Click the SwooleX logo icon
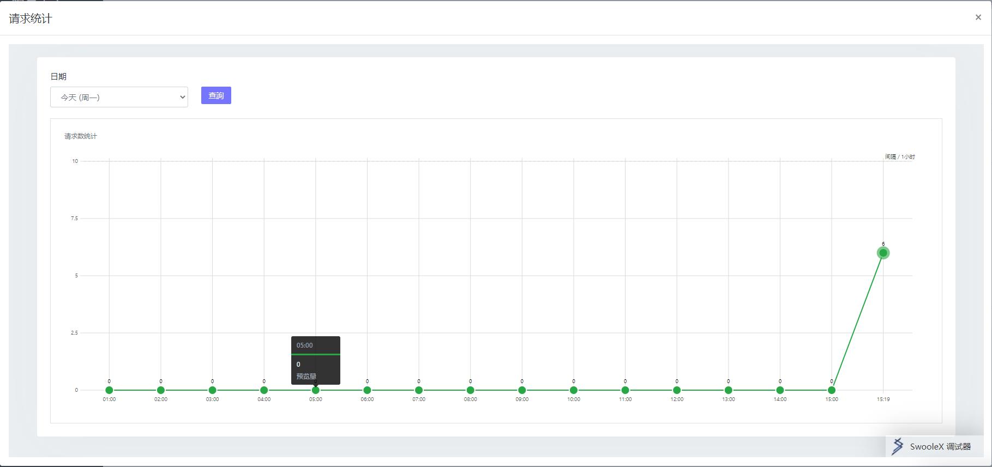This screenshot has width=992, height=467. [897, 446]
